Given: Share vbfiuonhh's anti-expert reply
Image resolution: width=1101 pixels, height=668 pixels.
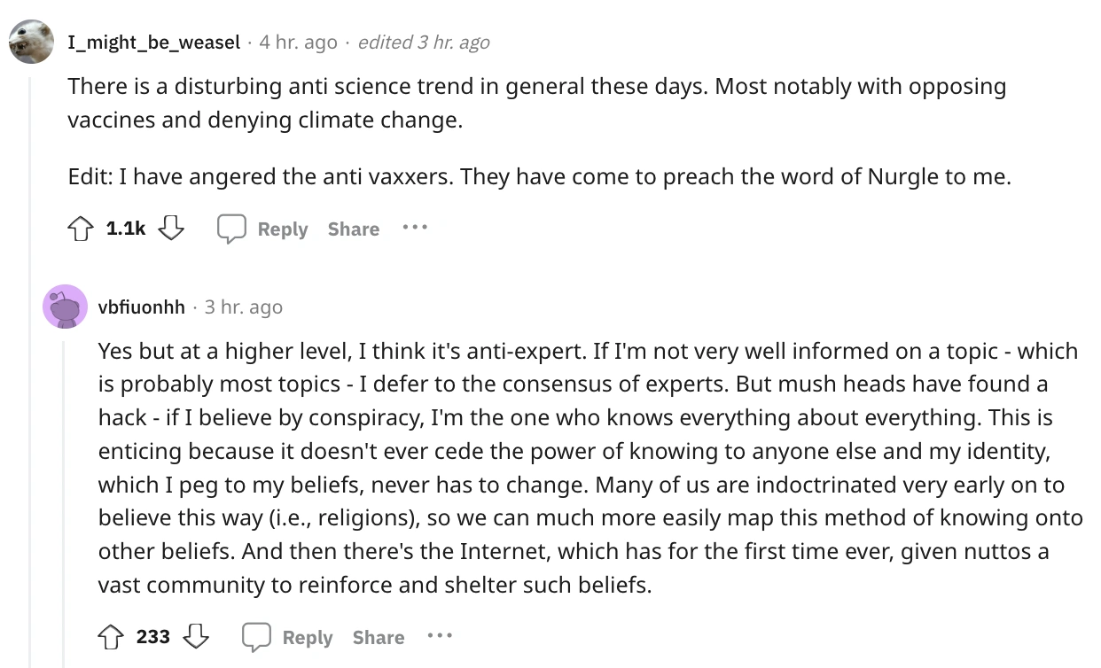Looking at the screenshot, I should pos(378,638).
